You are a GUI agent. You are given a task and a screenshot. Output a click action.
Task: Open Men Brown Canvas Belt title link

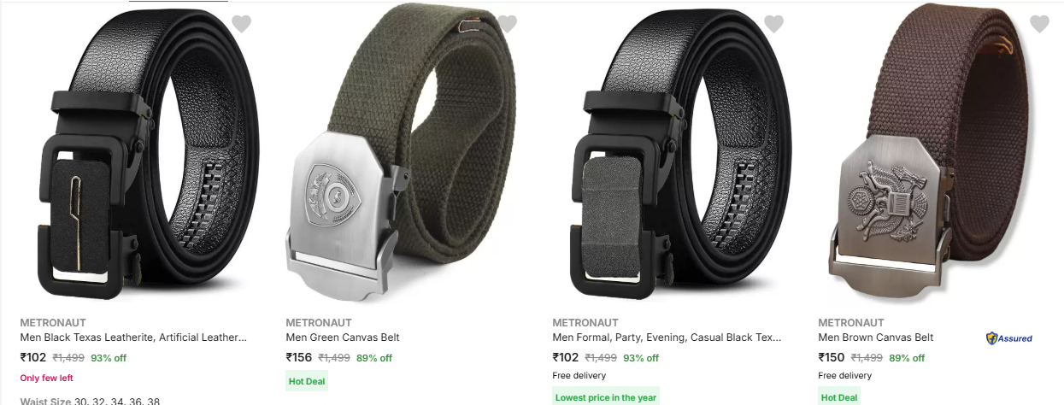876,337
